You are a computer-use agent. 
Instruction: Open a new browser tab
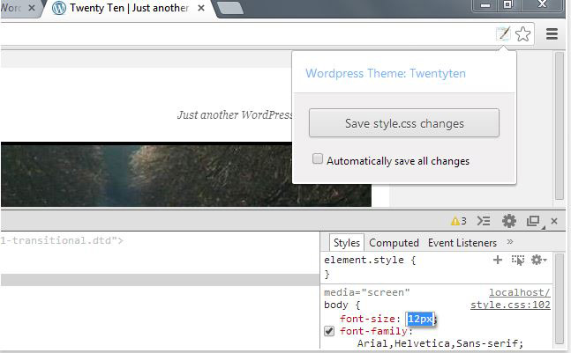(x=230, y=8)
